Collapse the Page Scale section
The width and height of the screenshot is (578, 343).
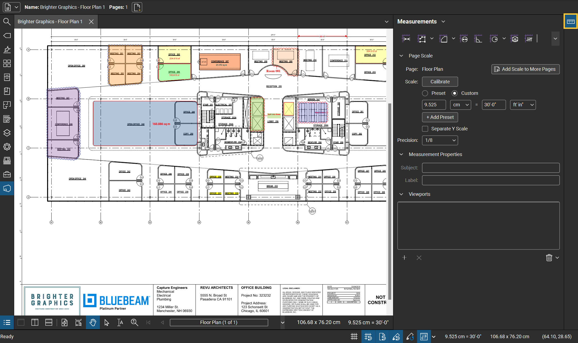pos(401,56)
